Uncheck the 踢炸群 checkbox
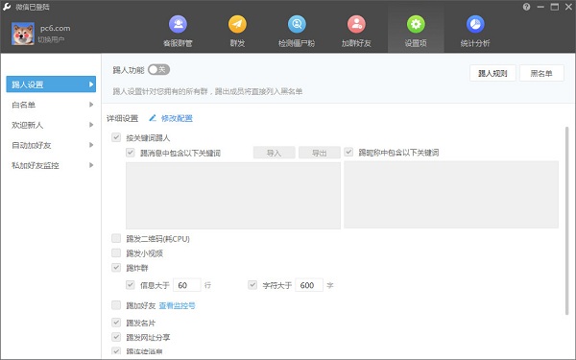The height and width of the screenshot is (360, 576). tap(116, 268)
